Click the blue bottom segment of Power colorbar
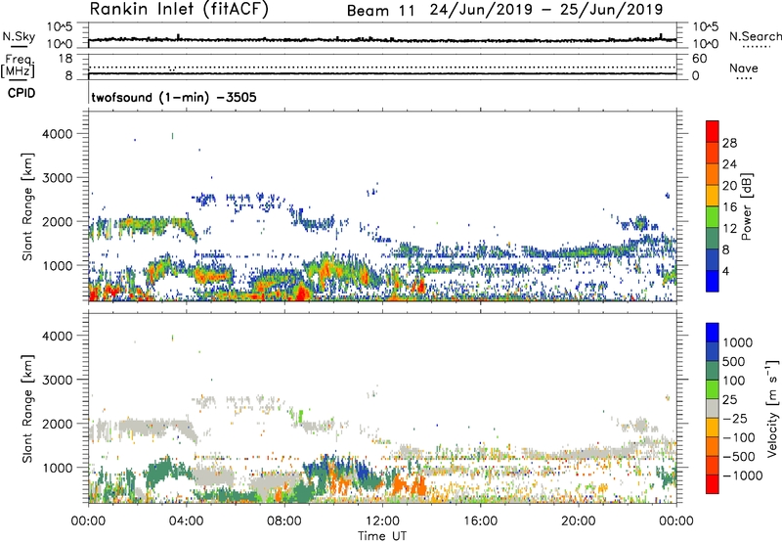 [x=713, y=281]
